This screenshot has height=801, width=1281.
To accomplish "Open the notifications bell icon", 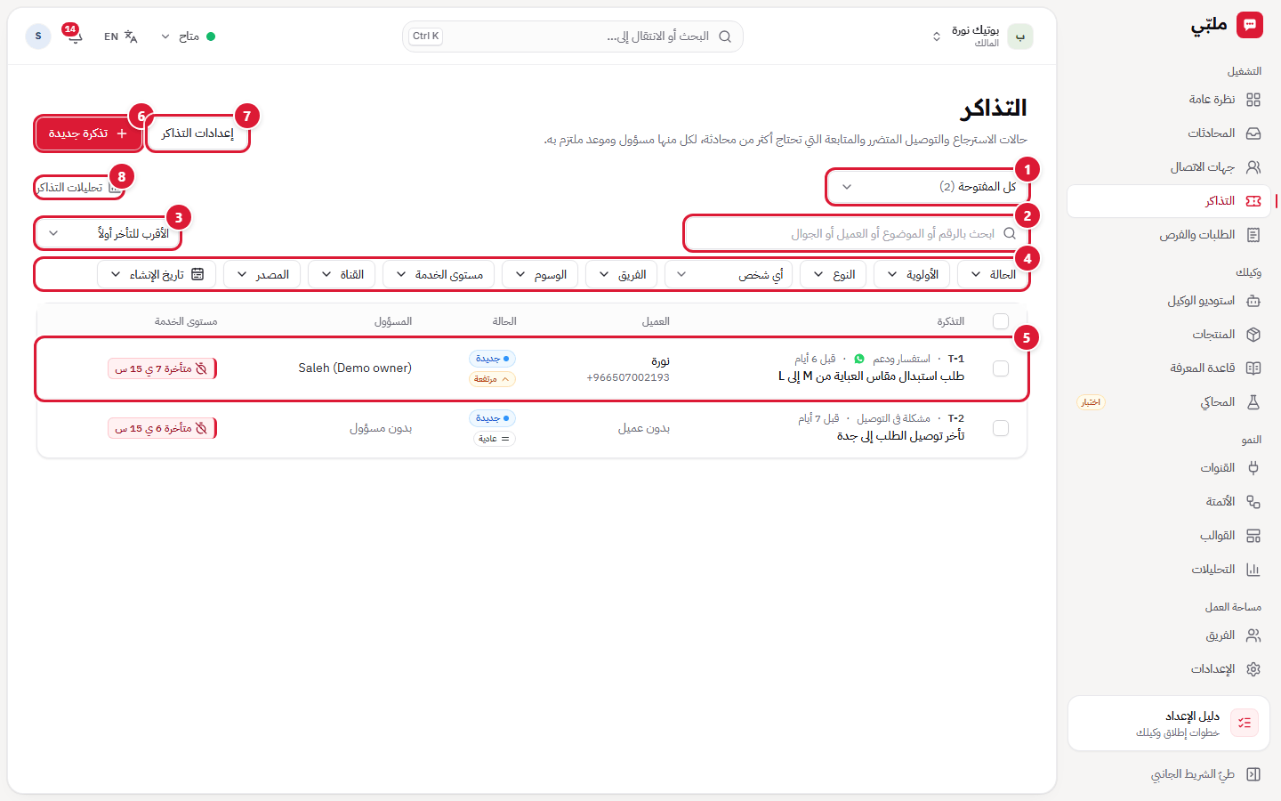I will tap(75, 36).
